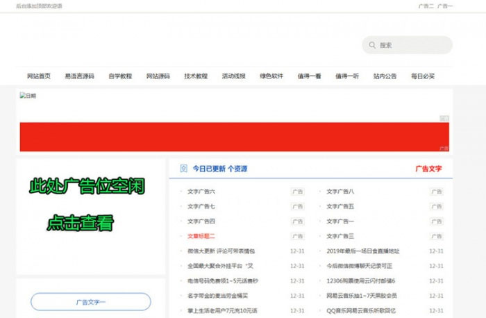Open 2019年最后一场日食直播地址 article
486x318 pixels.
coord(363,251)
